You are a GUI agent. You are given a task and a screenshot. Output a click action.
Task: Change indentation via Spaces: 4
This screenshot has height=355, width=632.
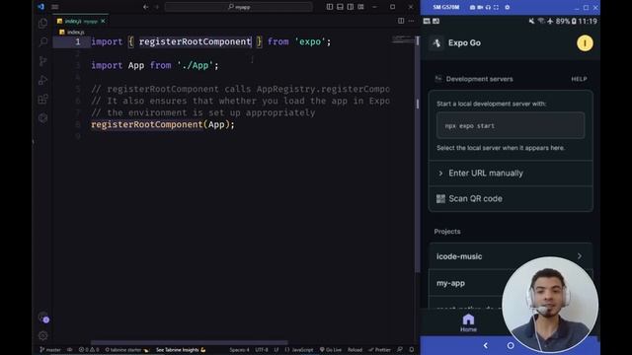pyautogui.click(x=239, y=350)
